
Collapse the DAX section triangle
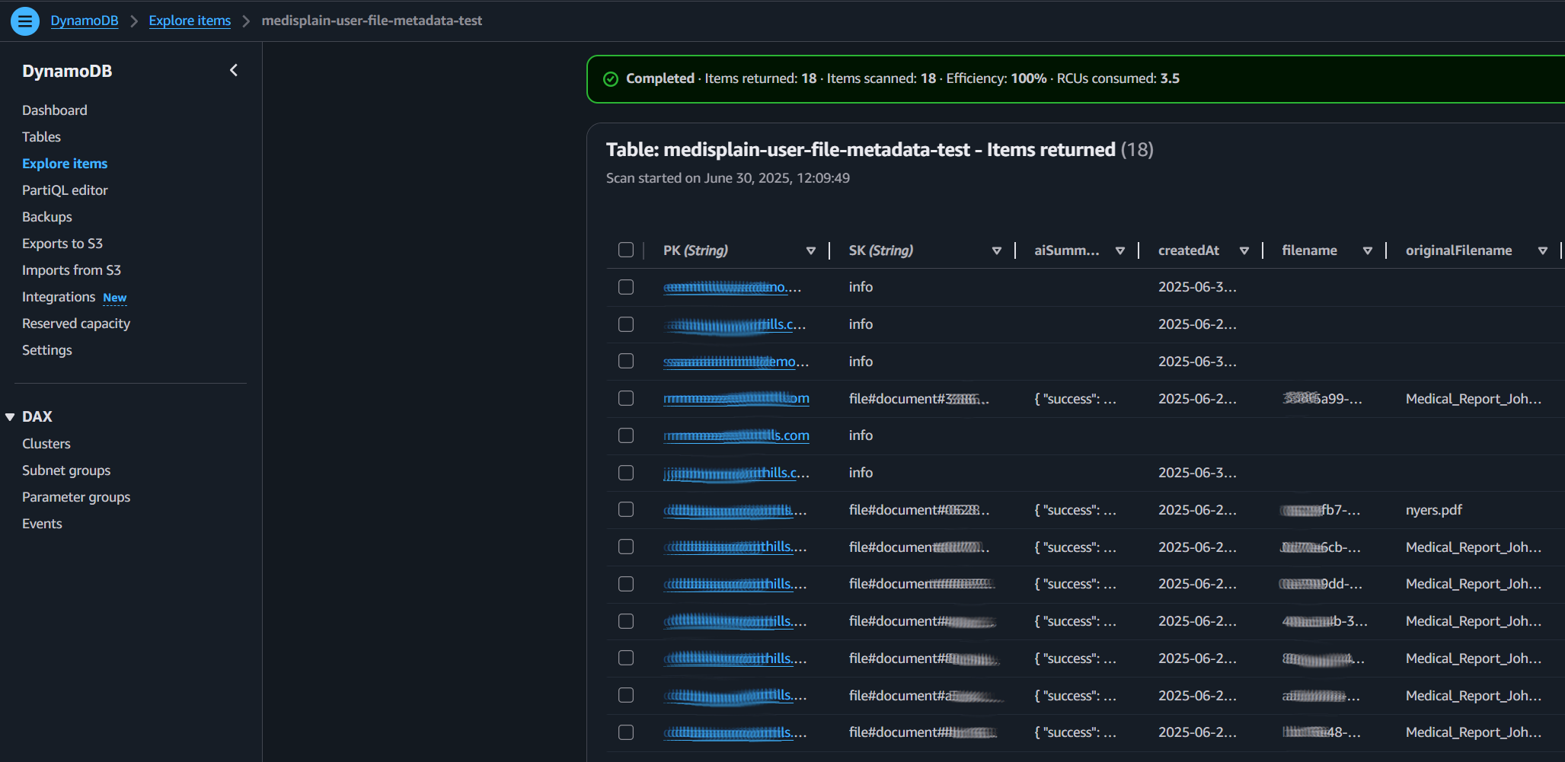10,417
